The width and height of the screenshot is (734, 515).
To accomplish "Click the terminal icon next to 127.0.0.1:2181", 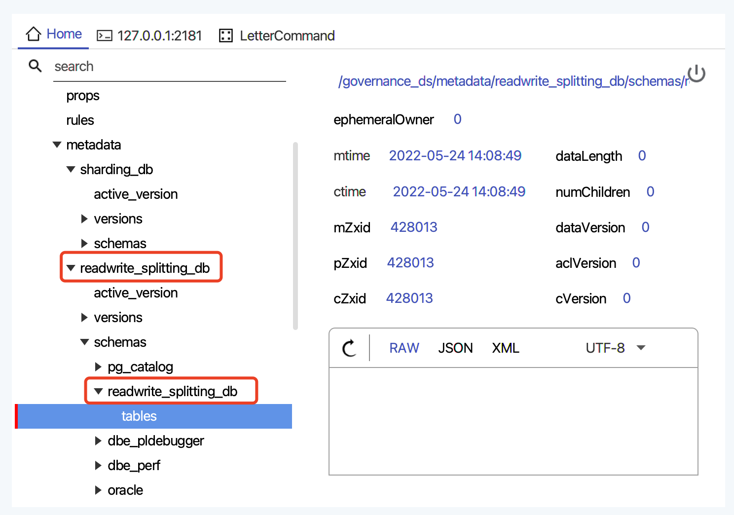I will pyautogui.click(x=105, y=36).
